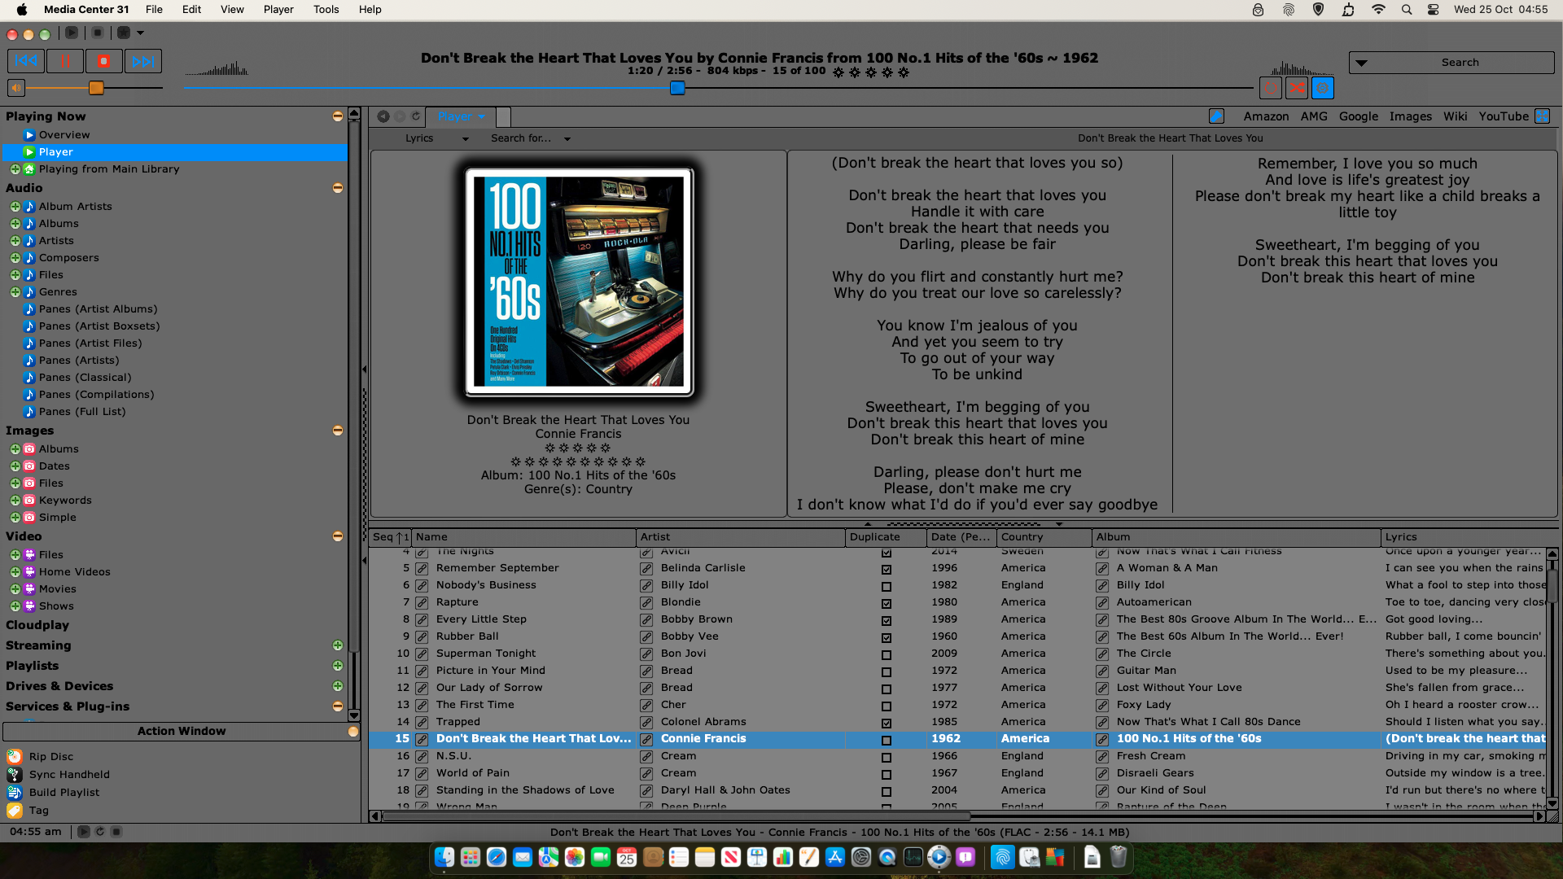Collapse the Playing Now section
1563x879 pixels.
(338, 116)
